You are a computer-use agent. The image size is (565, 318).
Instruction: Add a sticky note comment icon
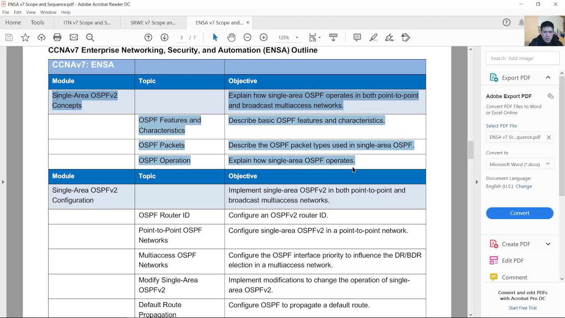click(x=357, y=38)
